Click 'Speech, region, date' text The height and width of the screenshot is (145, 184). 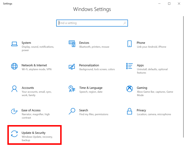tap(91, 92)
